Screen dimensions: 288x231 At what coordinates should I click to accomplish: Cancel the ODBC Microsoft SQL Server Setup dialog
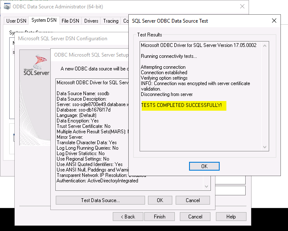point(192,200)
